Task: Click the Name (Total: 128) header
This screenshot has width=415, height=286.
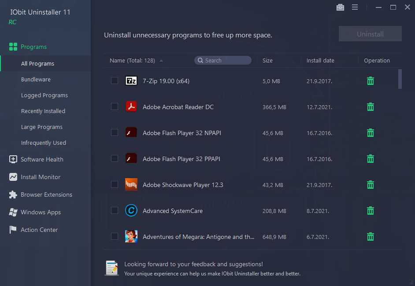Action: [x=132, y=61]
